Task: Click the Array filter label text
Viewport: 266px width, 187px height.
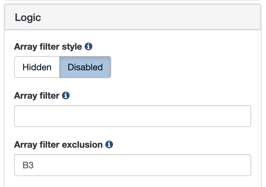Action: tap(37, 96)
